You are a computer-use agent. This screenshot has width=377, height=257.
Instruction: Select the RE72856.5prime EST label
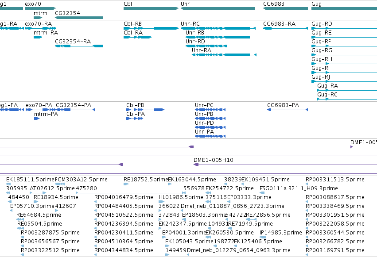268,215
